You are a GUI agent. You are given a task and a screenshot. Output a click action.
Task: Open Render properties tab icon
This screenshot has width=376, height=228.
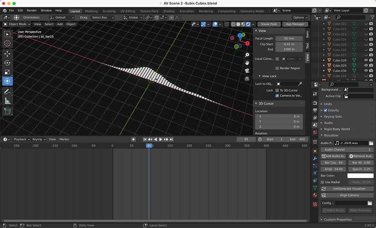click(315, 103)
